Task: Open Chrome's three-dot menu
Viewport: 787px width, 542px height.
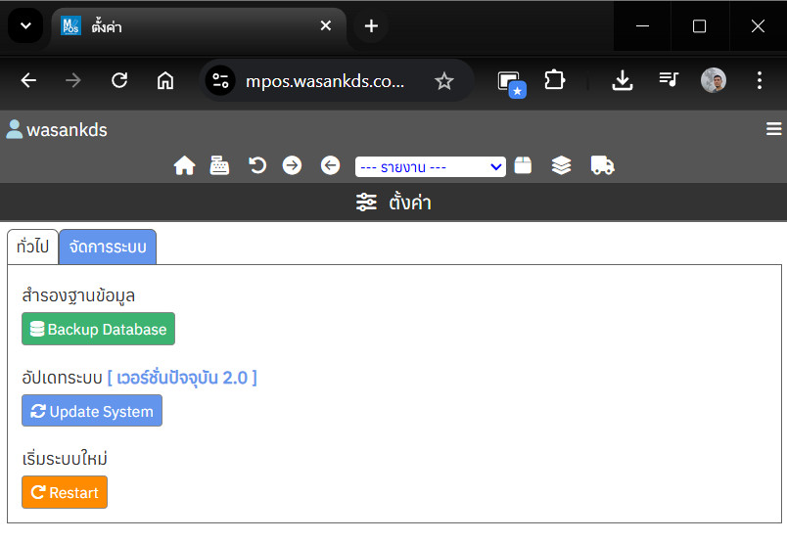Action: point(760,81)
